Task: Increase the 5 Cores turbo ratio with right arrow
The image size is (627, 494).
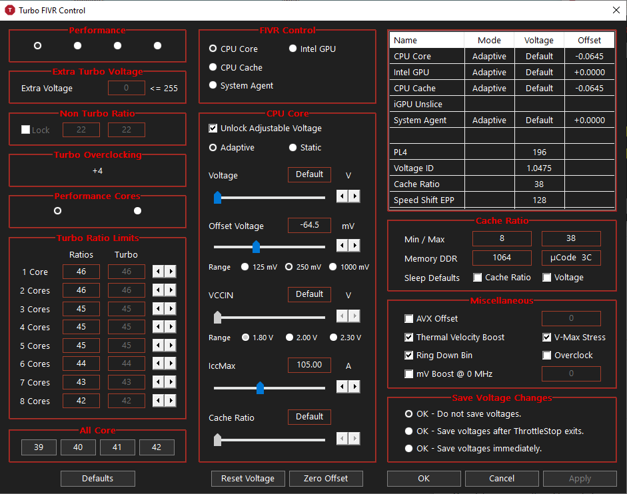Action: 171,346
